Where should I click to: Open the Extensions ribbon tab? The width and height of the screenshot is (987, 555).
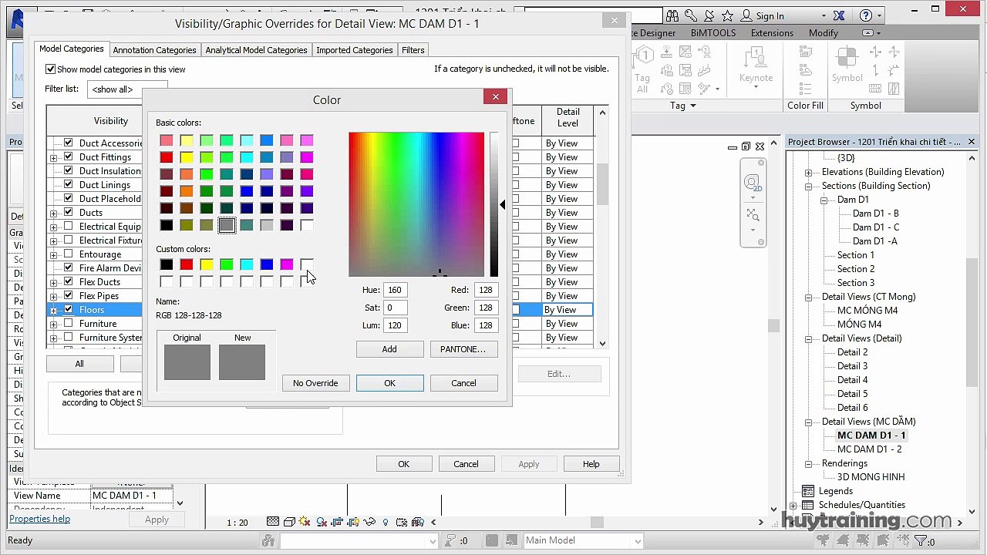[x=772, y=33]
